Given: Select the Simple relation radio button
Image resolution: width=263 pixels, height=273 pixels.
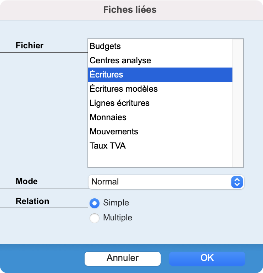Looking at the screenshot, I should click(x=95, y=203).
